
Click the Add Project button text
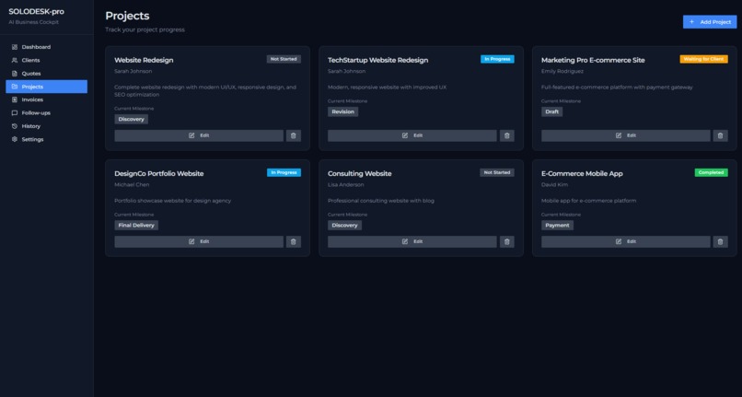715,22
